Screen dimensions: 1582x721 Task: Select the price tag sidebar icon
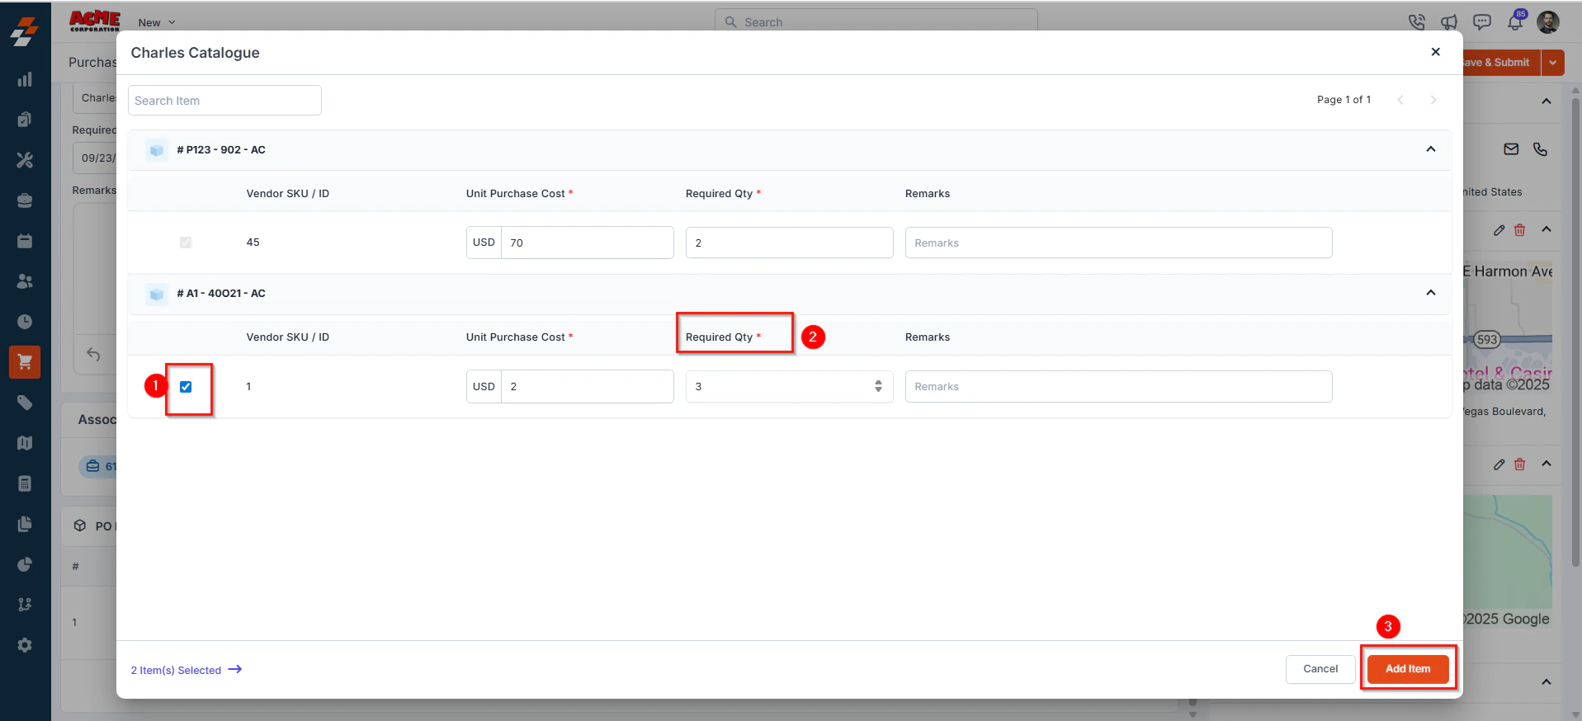click(x=25, y=403)
